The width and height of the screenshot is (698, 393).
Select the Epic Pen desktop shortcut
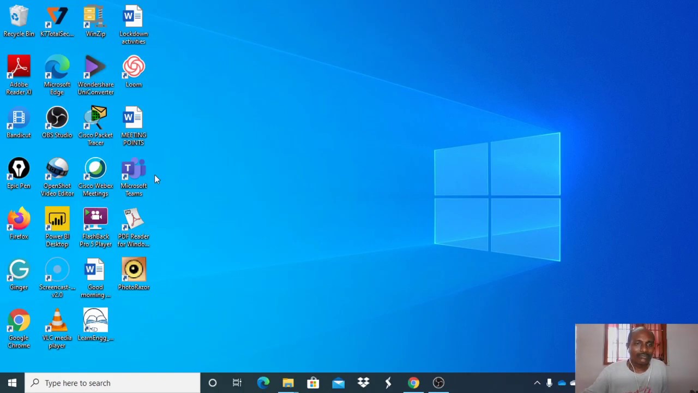click(19, 174)
